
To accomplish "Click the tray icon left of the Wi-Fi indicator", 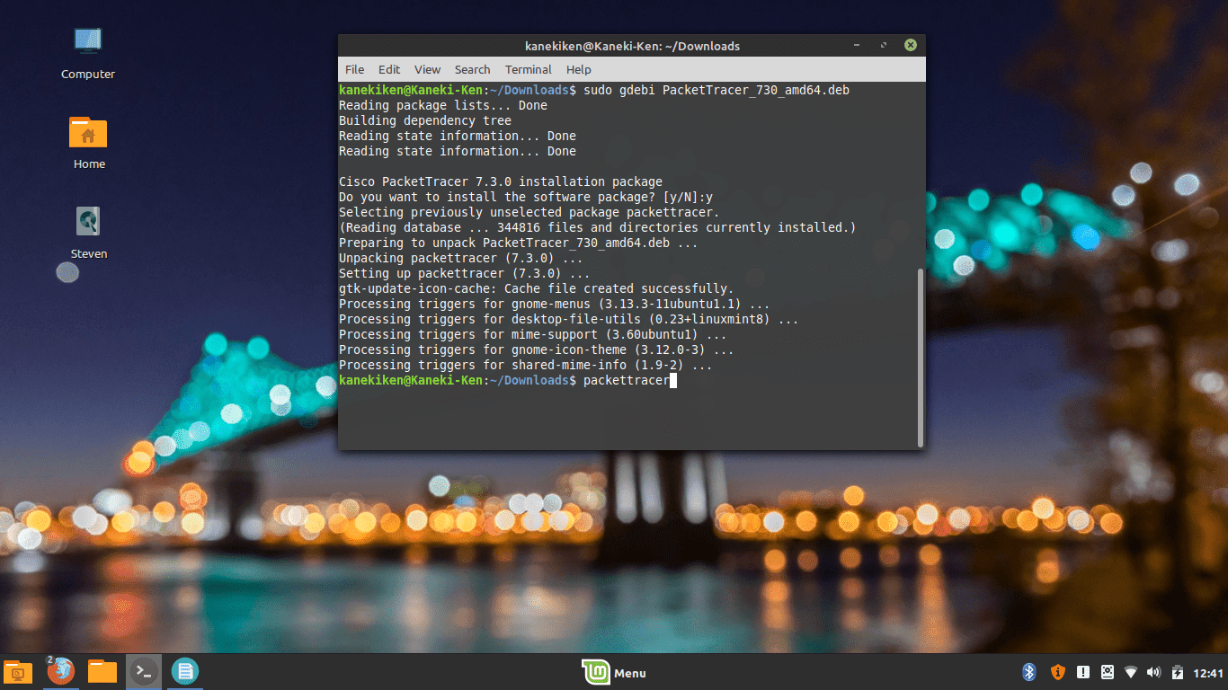I will tap(1108, 672).
